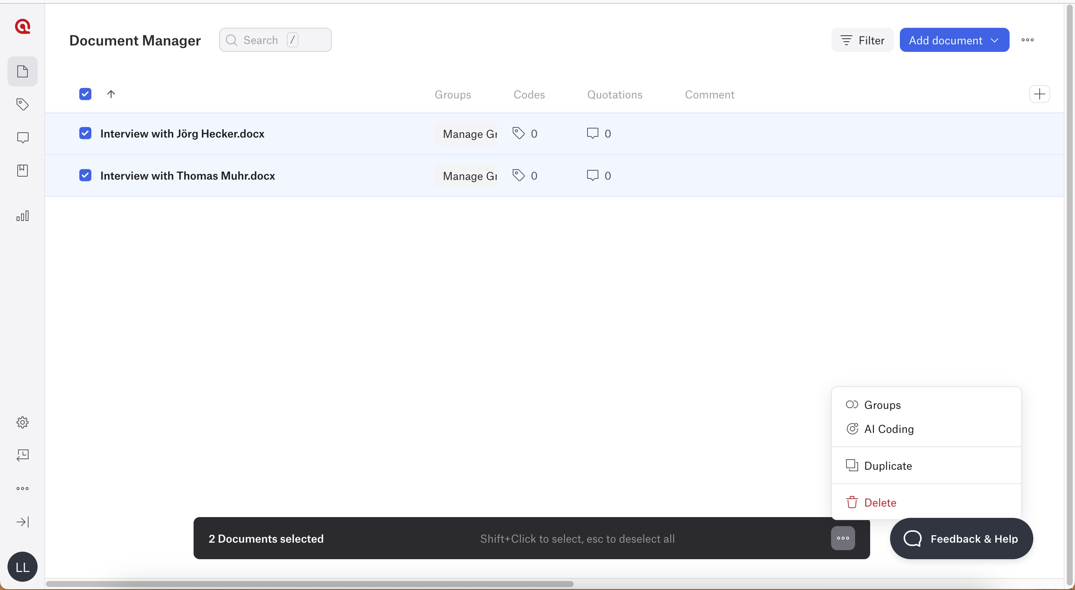The height and width of the screenshot is (590, 1075).
Task: Open the Documents section in sidebar
Action: pyautogui.click(x=23, y=71)
